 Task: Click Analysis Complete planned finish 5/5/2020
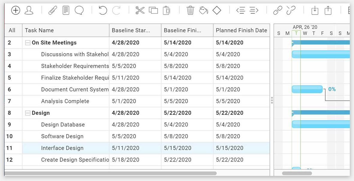click(x=228, y=101)
